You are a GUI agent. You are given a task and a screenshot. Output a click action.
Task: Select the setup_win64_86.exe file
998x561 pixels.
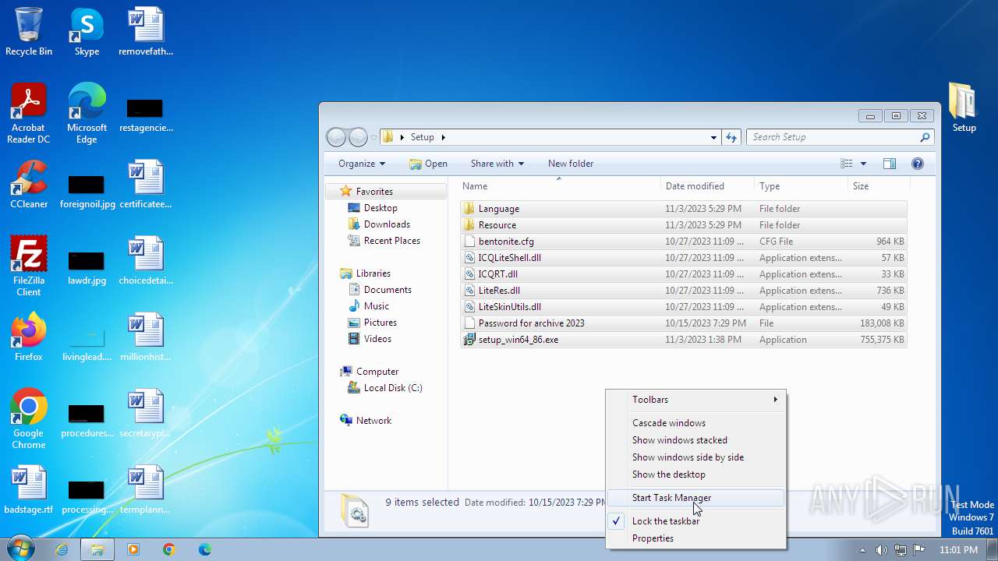pos(518,340)
